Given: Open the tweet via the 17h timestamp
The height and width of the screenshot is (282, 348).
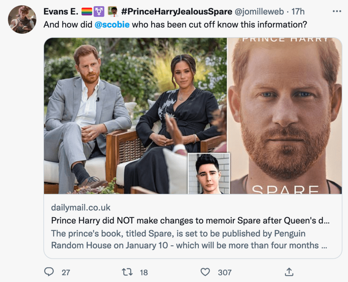Looking at the screenshot, I should click(x=298, y=12).
